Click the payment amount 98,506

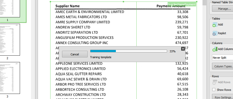[183, 17]
